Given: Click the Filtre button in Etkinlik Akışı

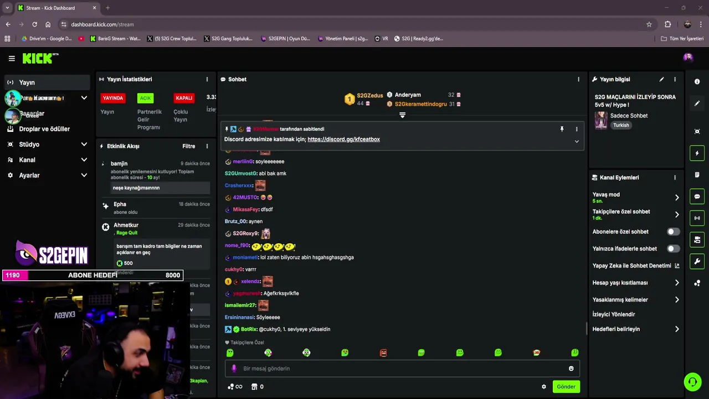Looking at the screenshot, I should click(189, 146).
